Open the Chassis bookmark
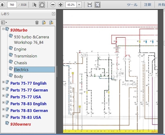 [x=21, y=63]
